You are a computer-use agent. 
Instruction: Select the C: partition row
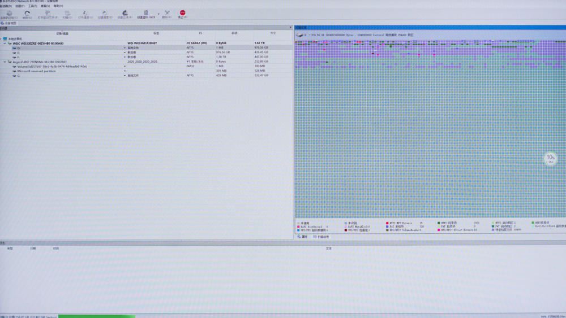click(x=146, y=76)
